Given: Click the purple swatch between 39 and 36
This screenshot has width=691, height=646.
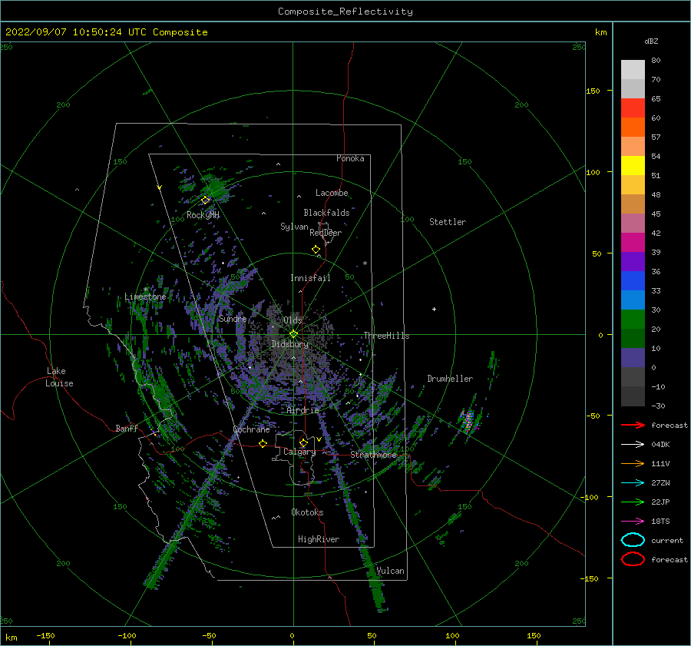Looking at the screenshot, I should coord(633,261).
